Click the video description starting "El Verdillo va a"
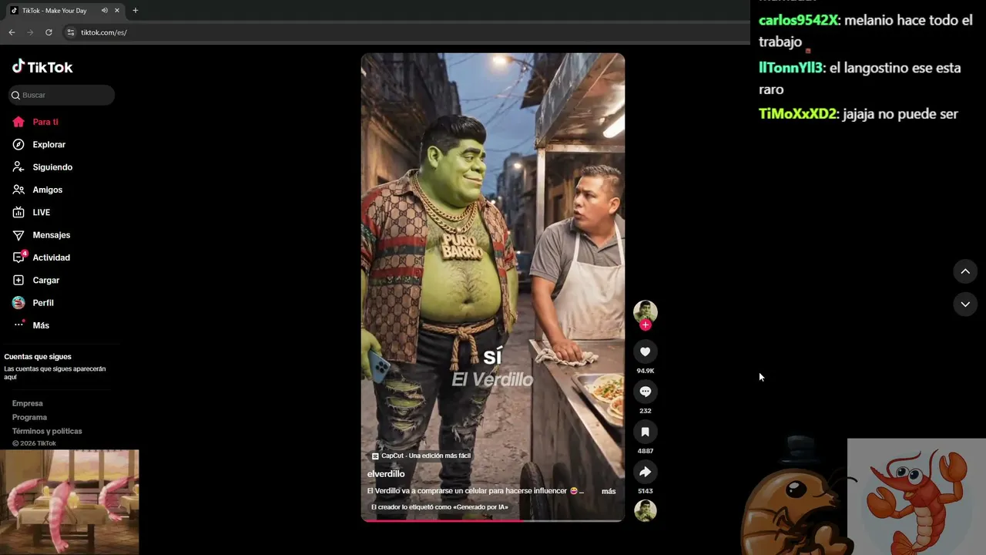The height and width of the screenshot is (555, 986). point(475,491)
